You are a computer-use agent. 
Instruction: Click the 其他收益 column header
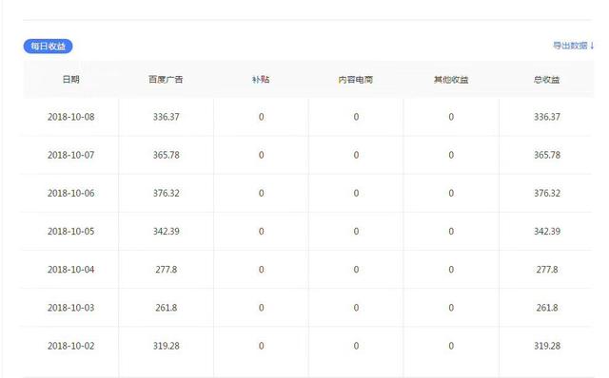tap(451, 80)
